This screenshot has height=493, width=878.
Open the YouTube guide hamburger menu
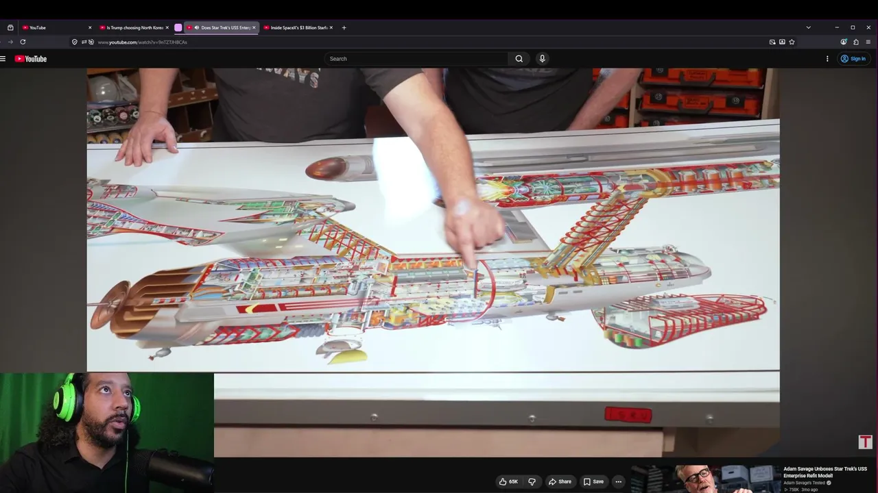coord(3,59)
